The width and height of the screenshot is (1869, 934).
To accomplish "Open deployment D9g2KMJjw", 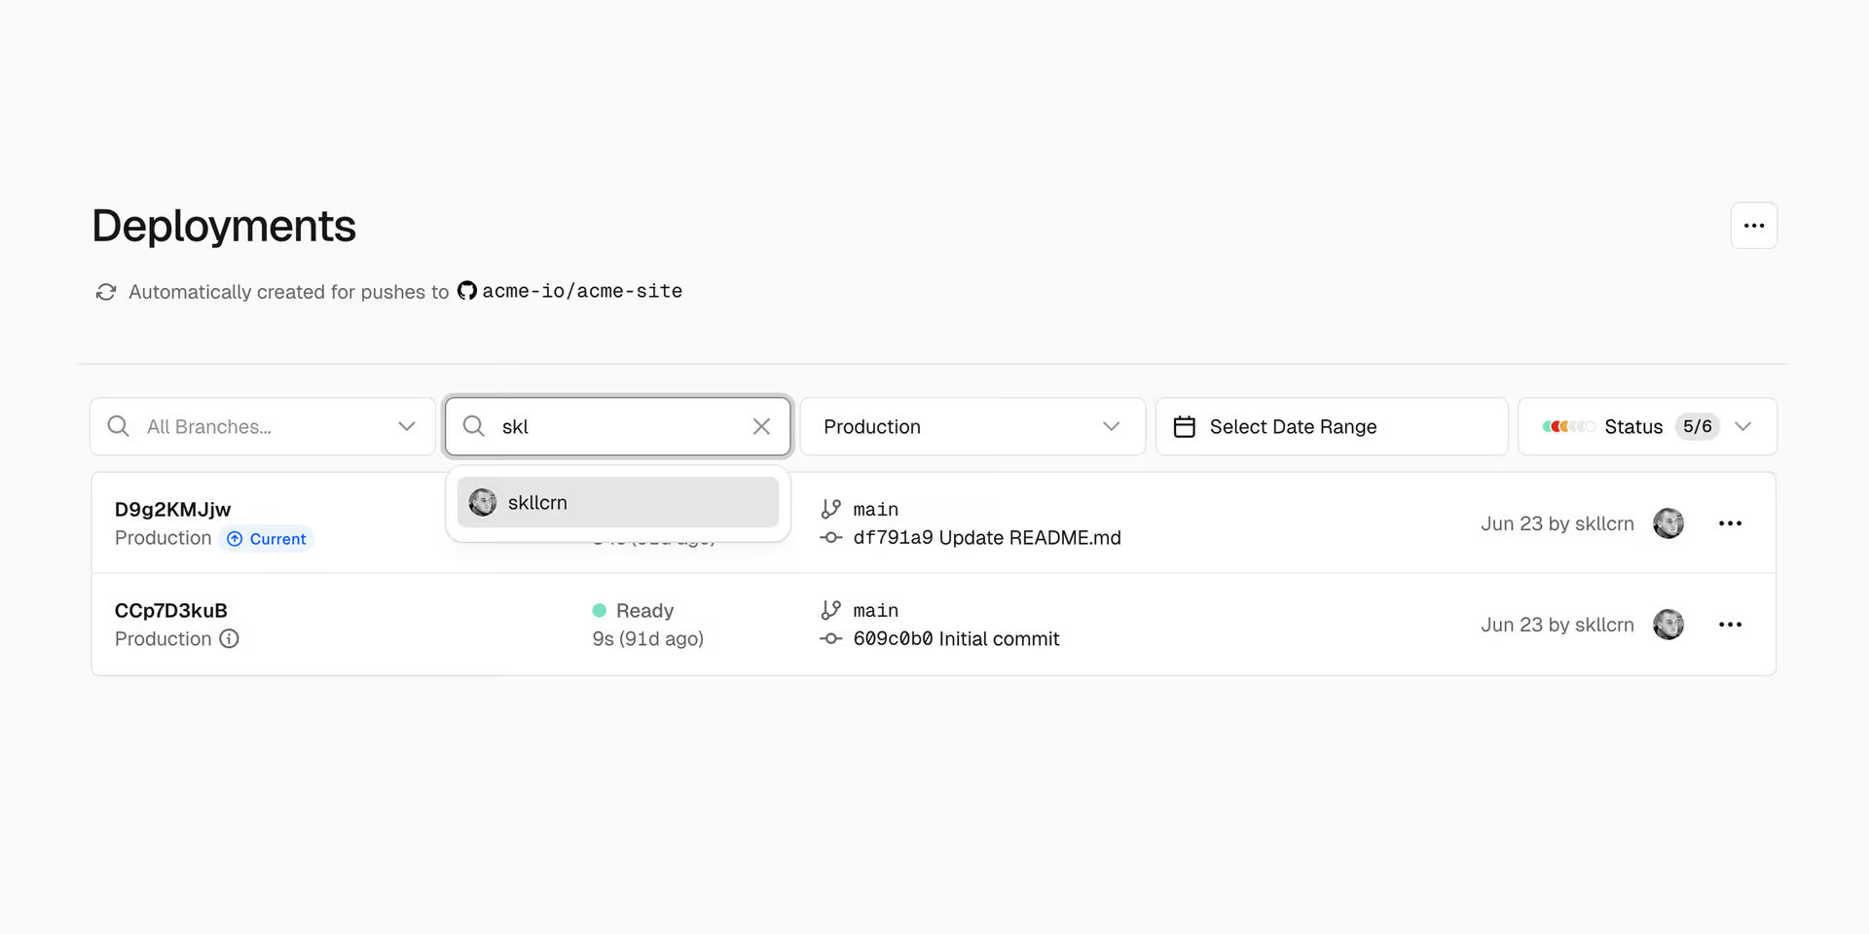I will pos(172,509).
